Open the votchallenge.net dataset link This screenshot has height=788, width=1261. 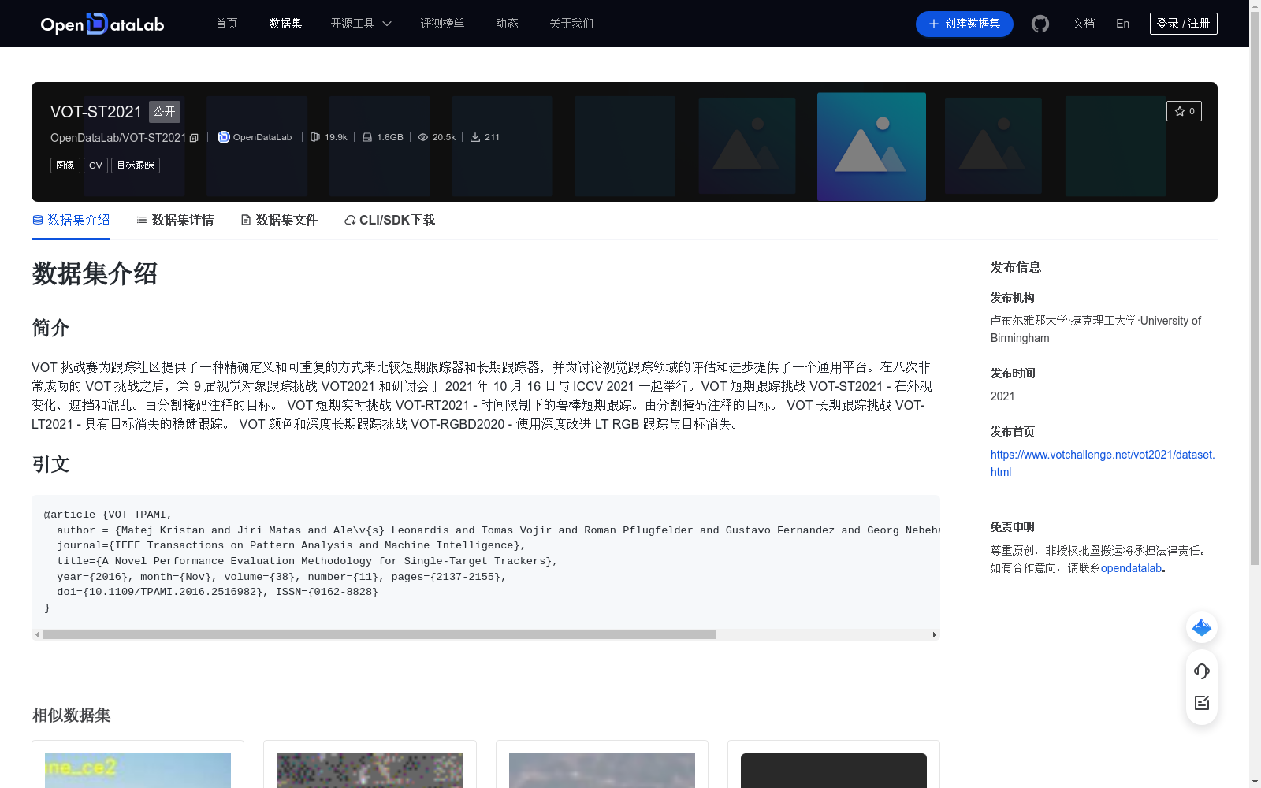[x=1103, y=463]
